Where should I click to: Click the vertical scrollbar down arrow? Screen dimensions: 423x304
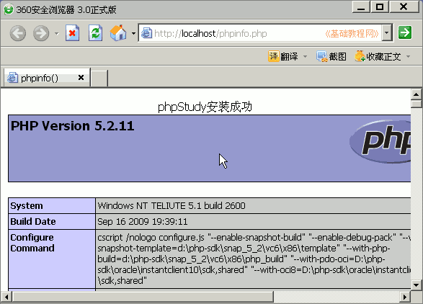[x=416, y=285]
